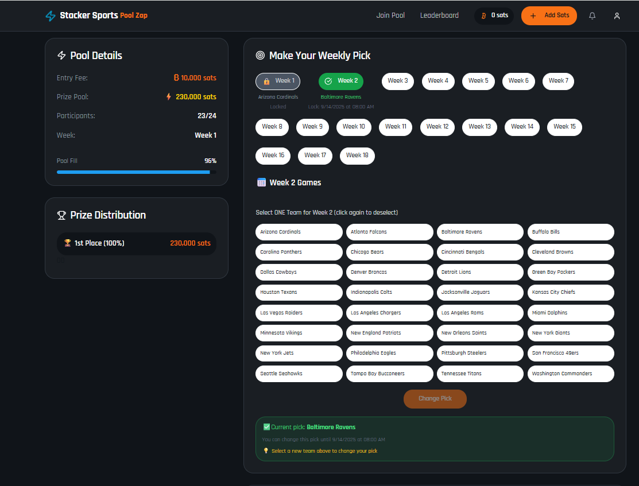Switch to Week 5
The width and height of the screenshot is (639, 486).
(x=478, y=81)
